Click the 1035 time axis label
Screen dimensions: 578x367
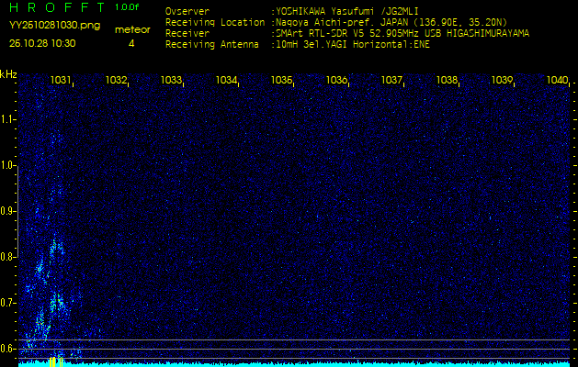click(x=281, y=80)
